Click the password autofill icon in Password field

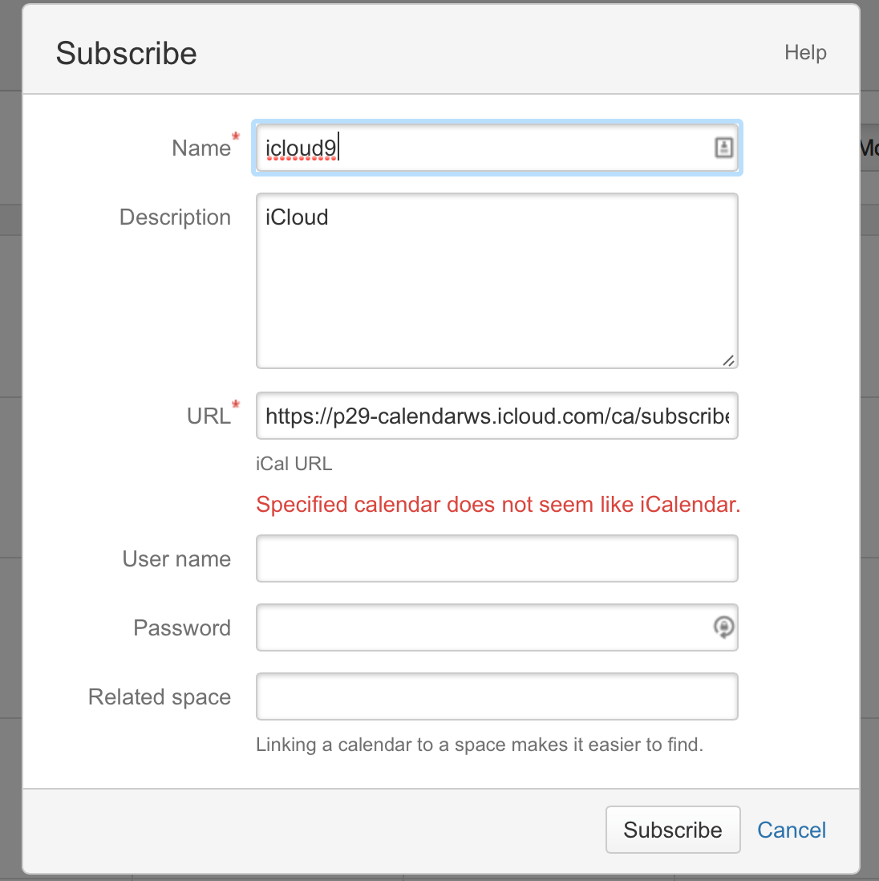coord(723,627)
